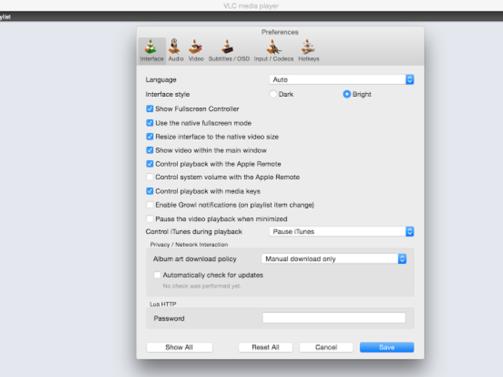Enable Pause the video playback when minimized
The width and height of the screenshot is (503, 377).
click(x=149, y=219)
